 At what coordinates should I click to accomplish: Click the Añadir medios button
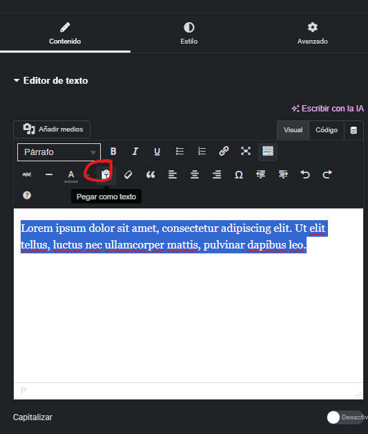[52, 129]
